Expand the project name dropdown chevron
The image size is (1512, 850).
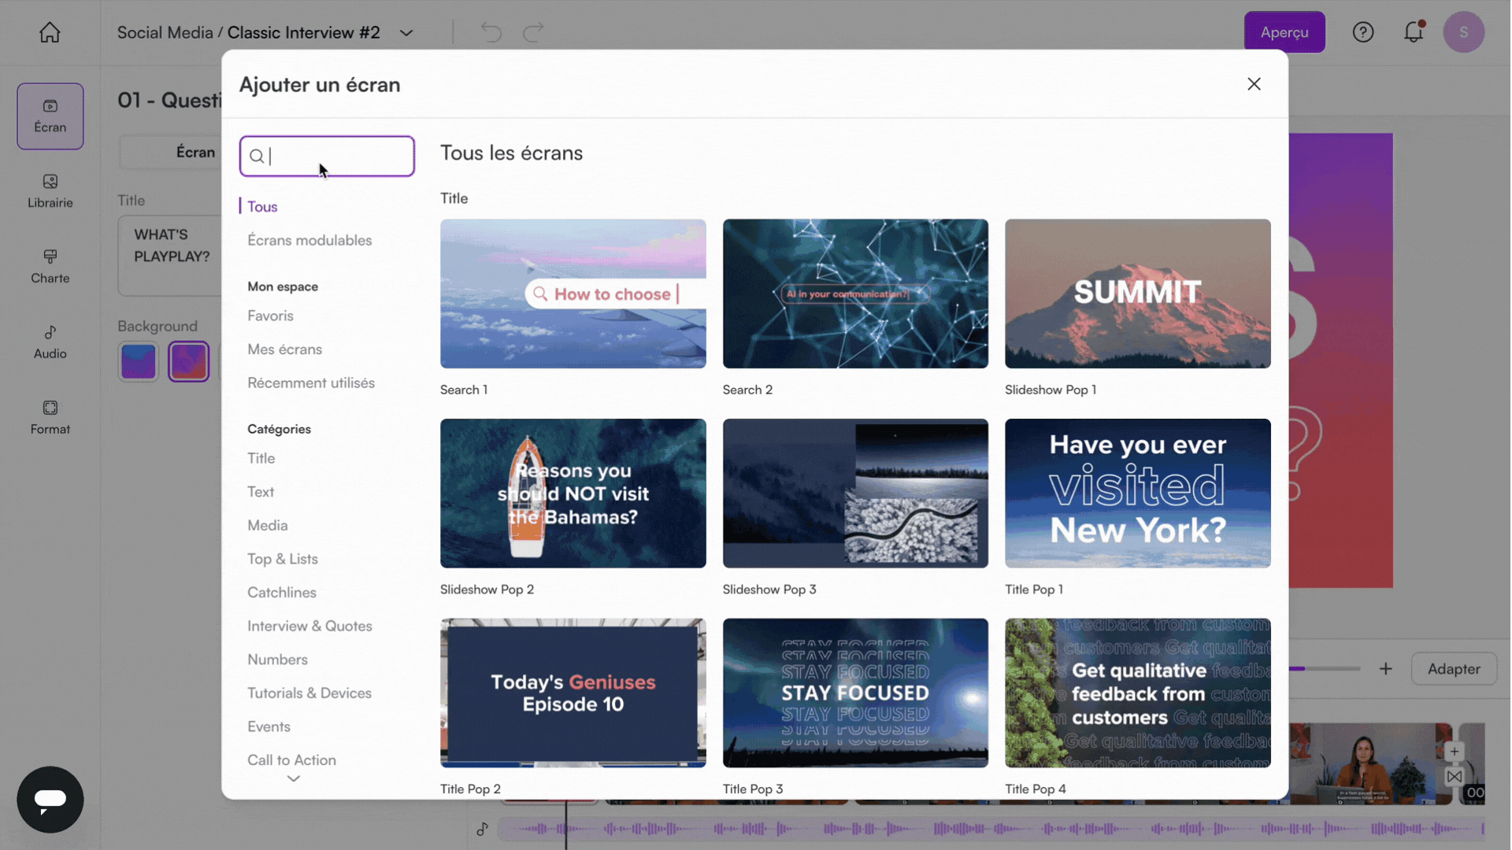(x=406, y=33)
